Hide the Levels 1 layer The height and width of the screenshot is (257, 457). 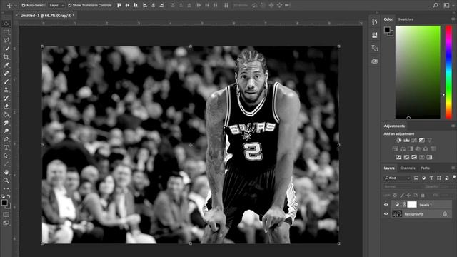tap(386, 205)
